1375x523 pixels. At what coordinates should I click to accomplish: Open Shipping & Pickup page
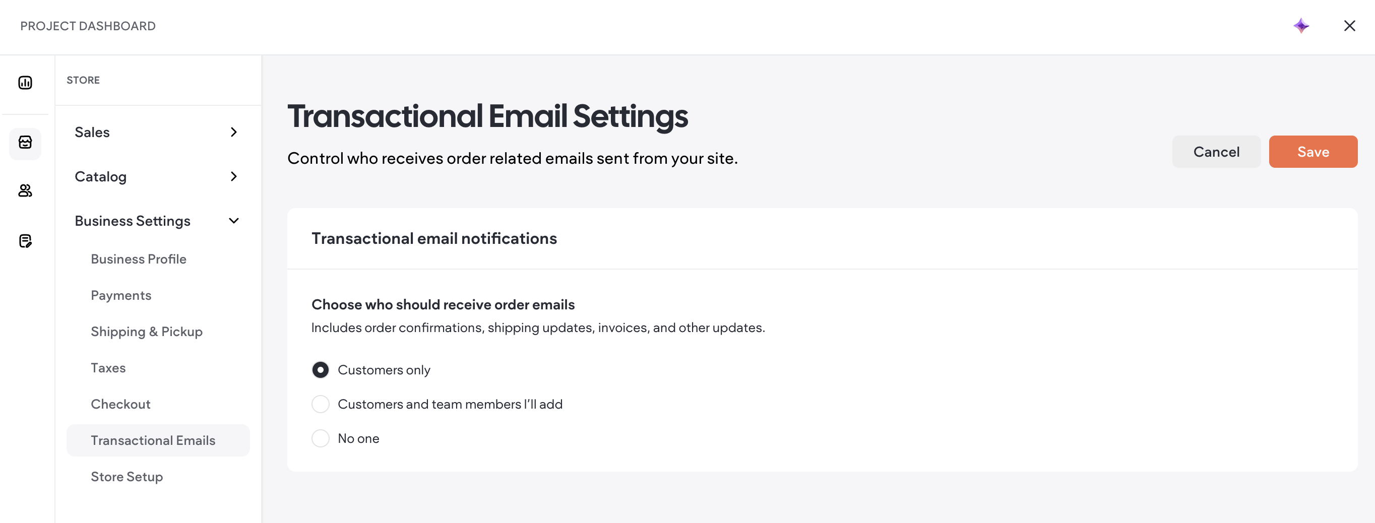pyautogui.click(x=146, y=332)
